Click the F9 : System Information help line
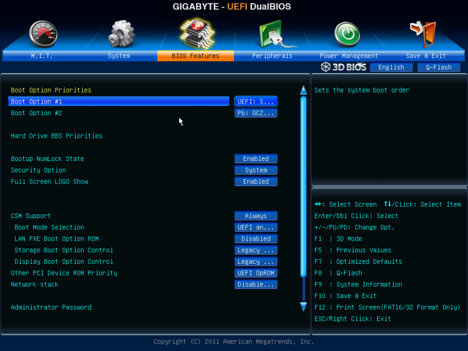The height and width of the screenshot is (351, 468). pos(358,285)
